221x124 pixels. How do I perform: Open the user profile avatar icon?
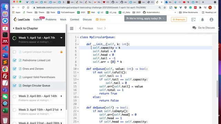click(x=211, y=20)
